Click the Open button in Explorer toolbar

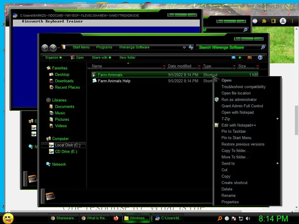tap(77, 57)
